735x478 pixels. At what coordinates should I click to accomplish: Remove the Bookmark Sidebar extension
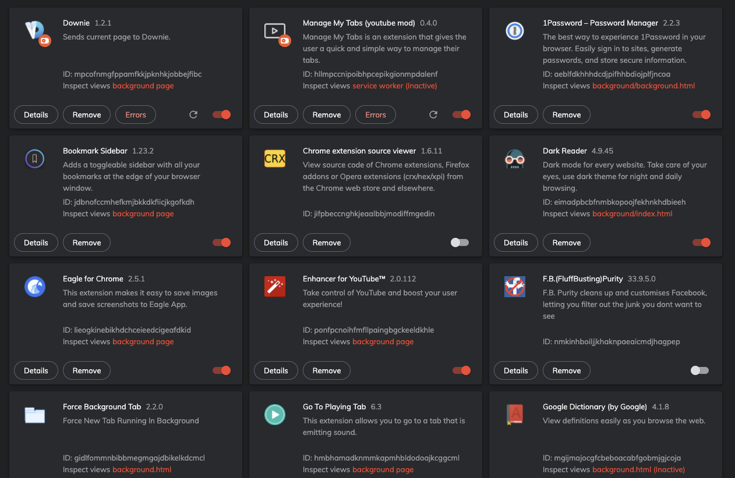click(x=87, y=242)
